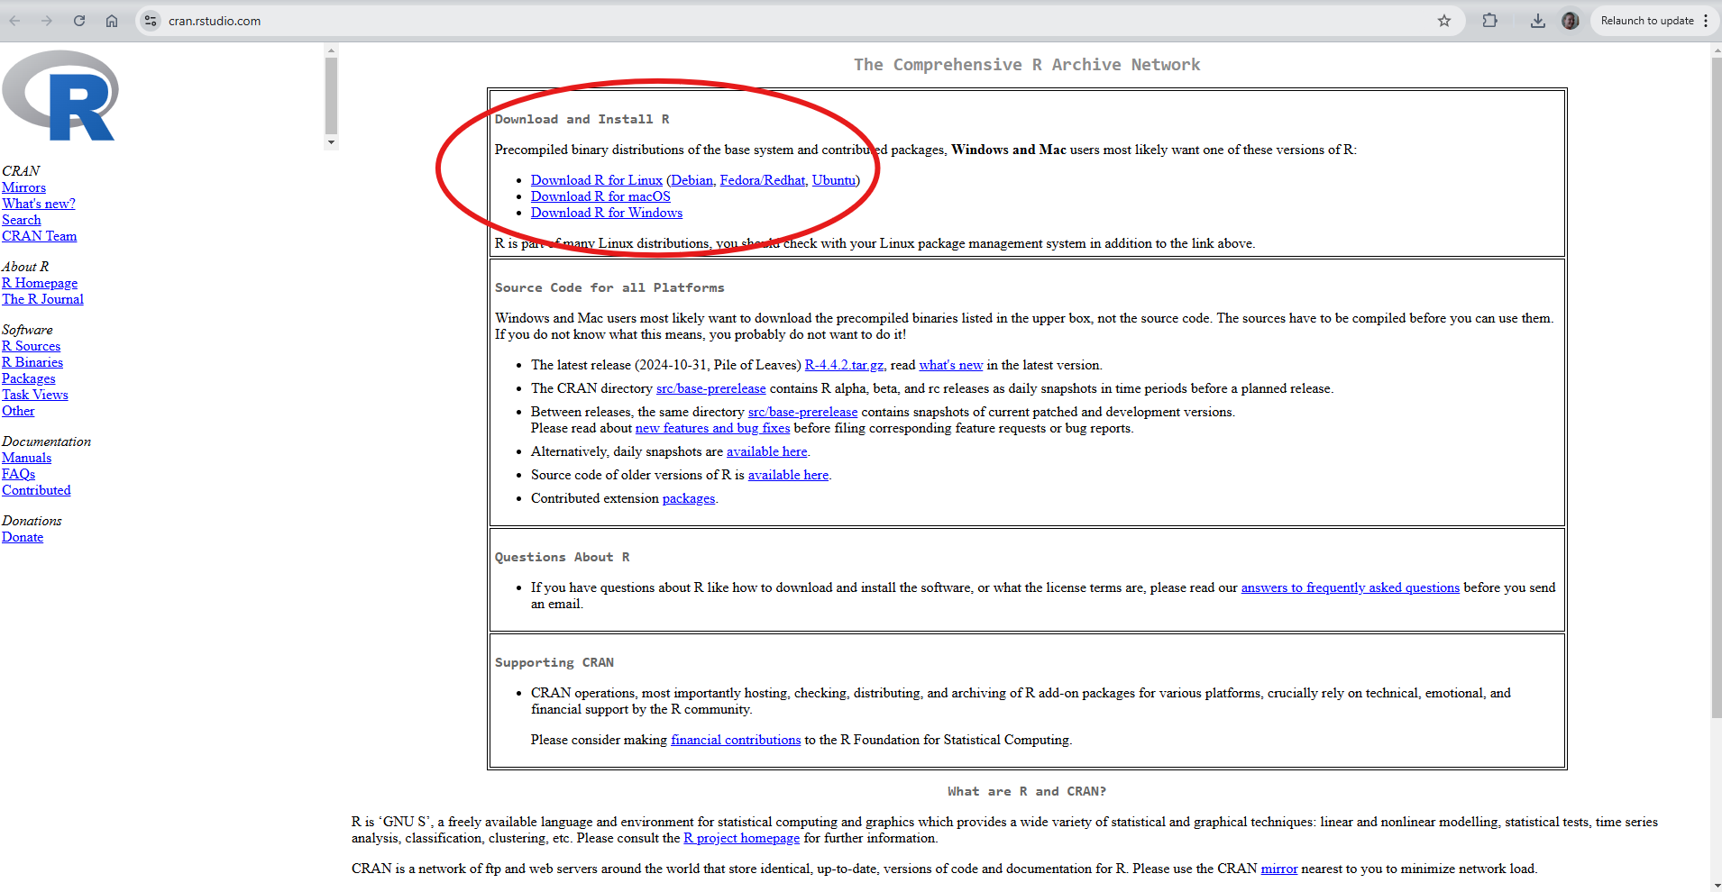Click the 'Source Code for all Platforms' heading
1722x892 pixels.
609,287
